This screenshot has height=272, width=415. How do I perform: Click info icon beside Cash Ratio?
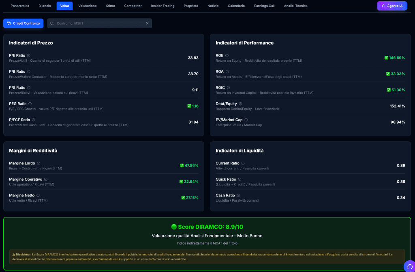(238, 195)
